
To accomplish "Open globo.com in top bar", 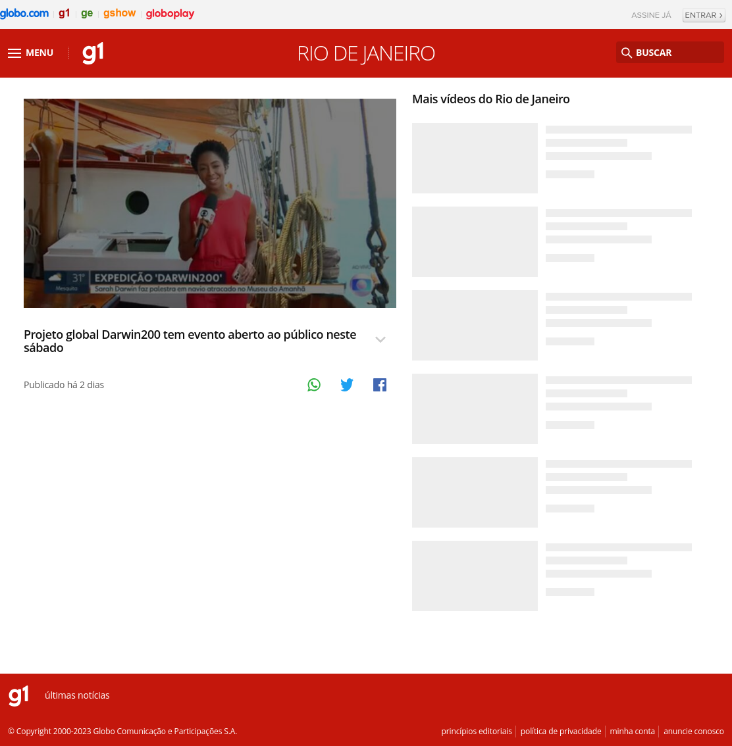I will (x=24, y=14).
